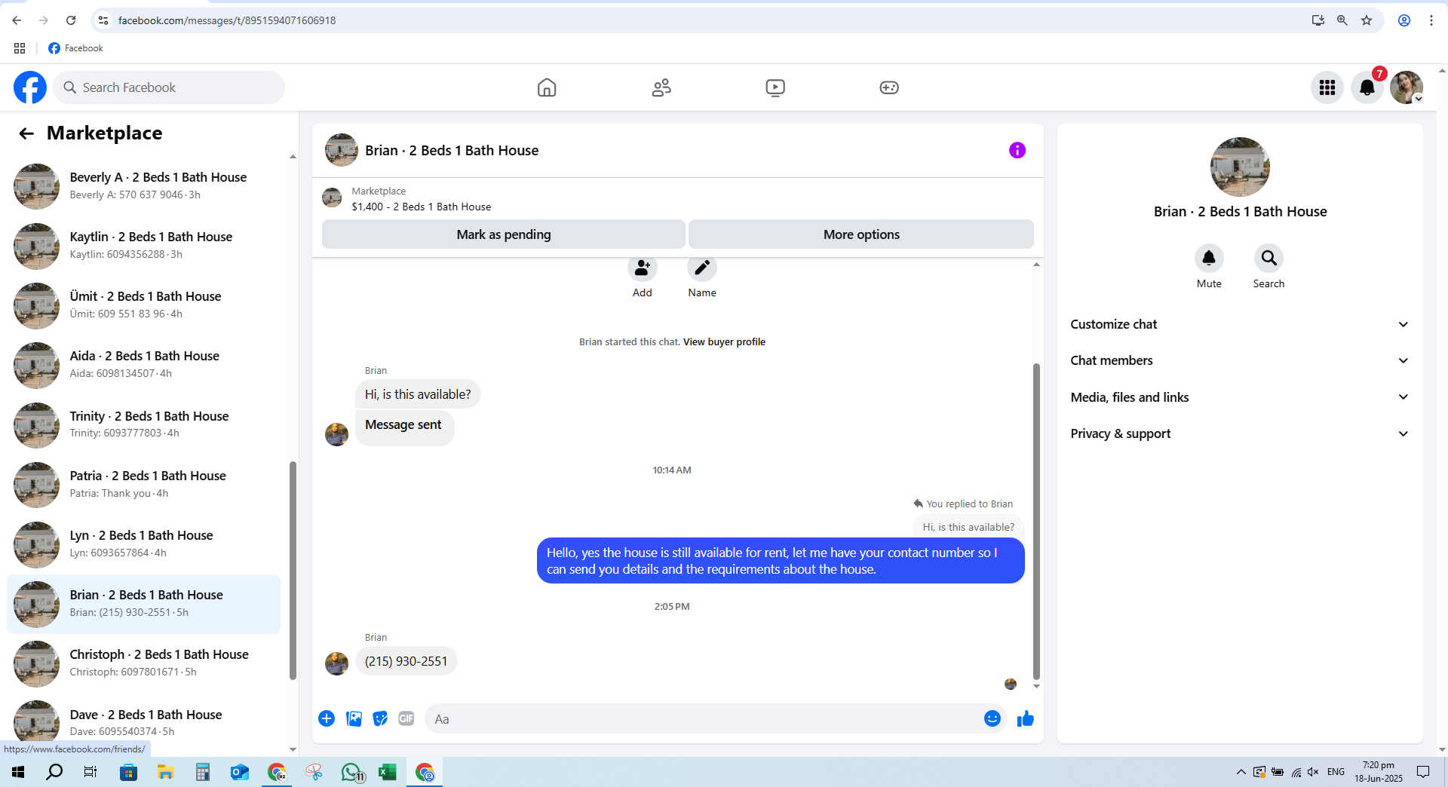Open the Kaytlin conversation
Screen dimensions: 1448x787
(x=143, y=246)
